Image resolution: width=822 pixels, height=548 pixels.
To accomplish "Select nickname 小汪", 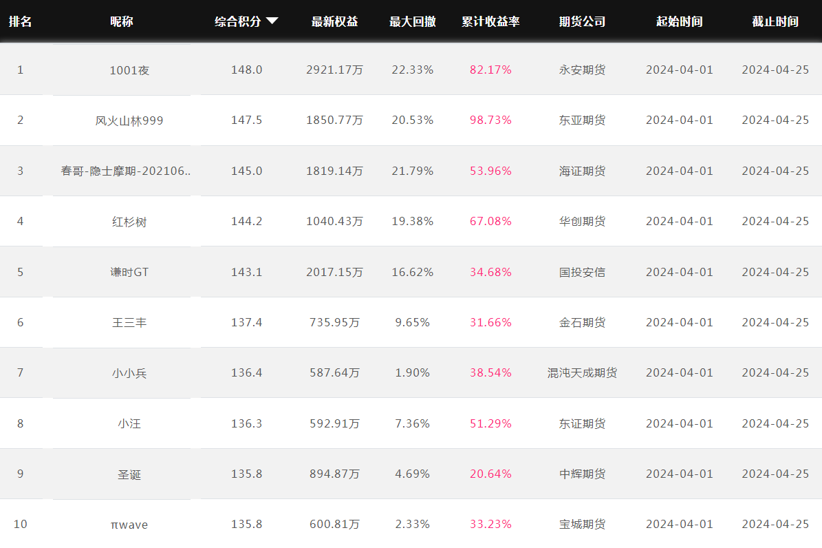I will pos(129,423).
